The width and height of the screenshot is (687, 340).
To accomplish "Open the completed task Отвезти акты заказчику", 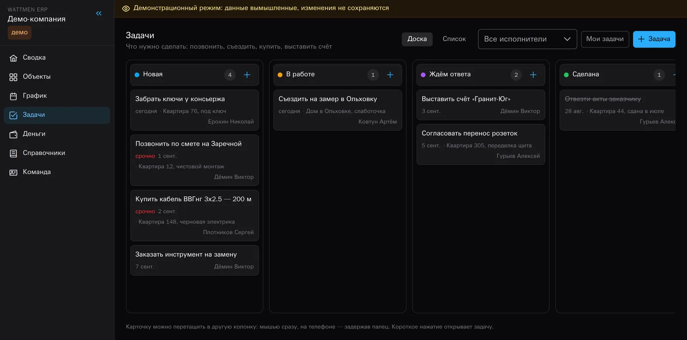I will (x=617, y=110).
